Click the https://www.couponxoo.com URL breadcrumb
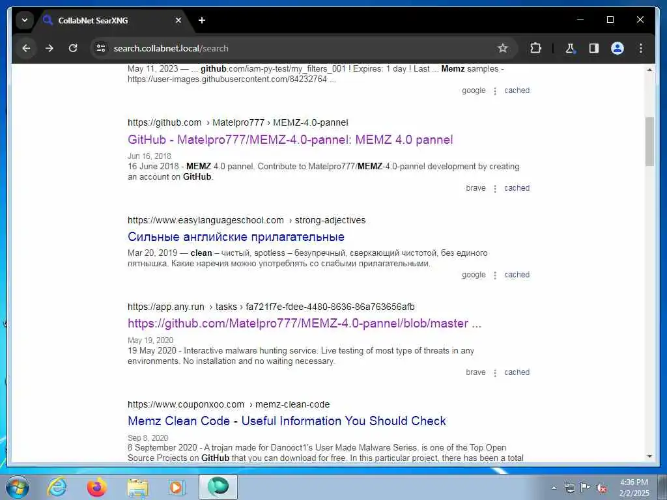The width and height of the screenshot is (667, 500). [229, 404]
